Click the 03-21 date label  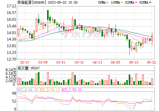(61, 62)
